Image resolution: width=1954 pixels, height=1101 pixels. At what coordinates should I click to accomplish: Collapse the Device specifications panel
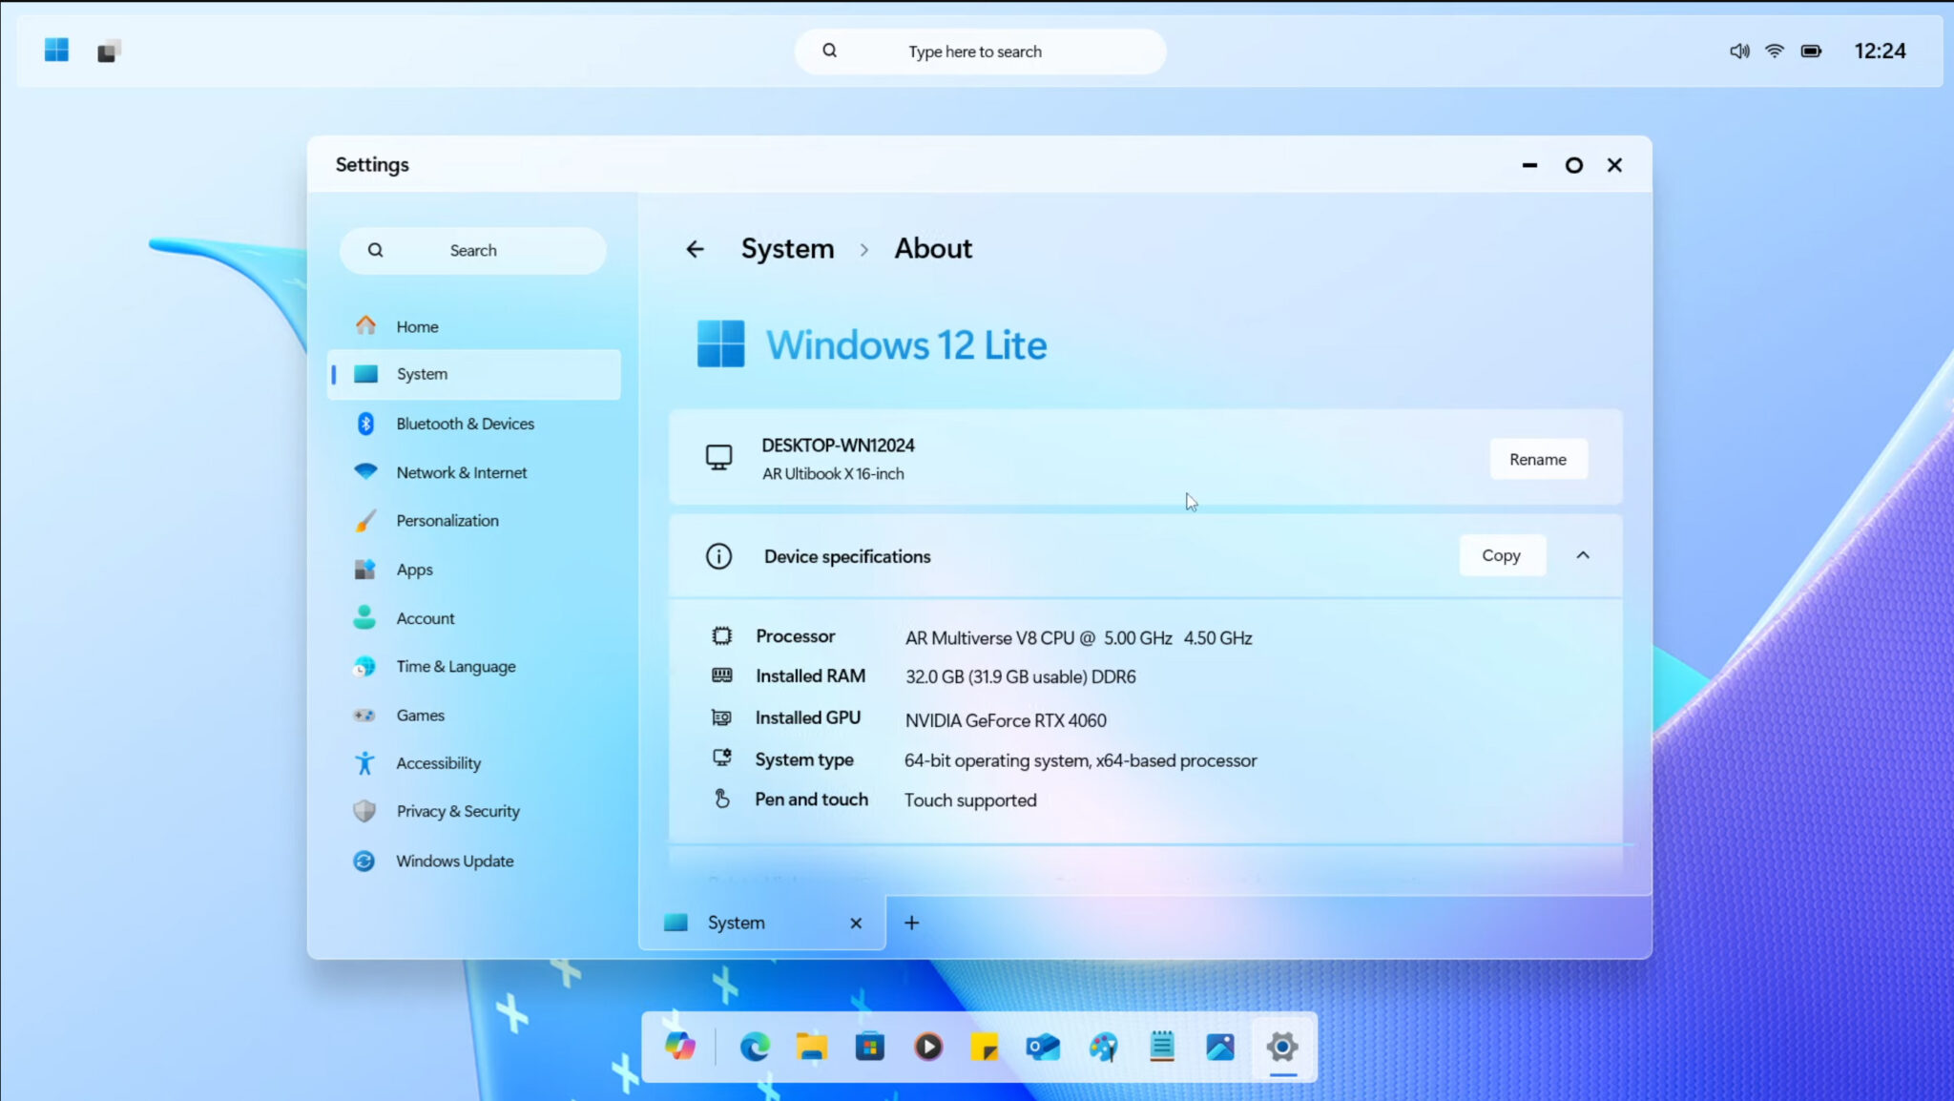click(1582, 554)
